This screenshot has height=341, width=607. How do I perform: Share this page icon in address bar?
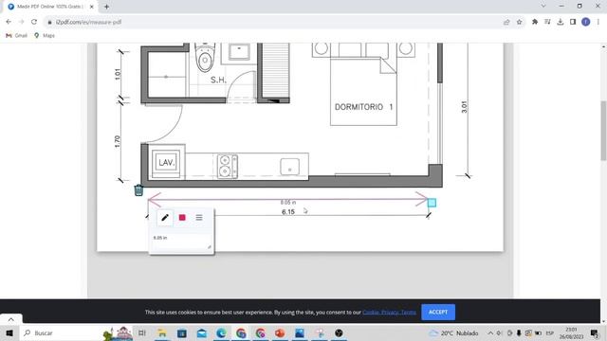coord(506,22)
